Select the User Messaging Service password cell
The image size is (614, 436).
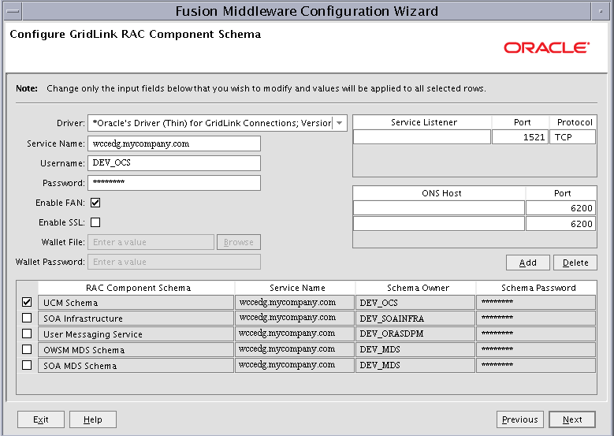pos(536,334)
